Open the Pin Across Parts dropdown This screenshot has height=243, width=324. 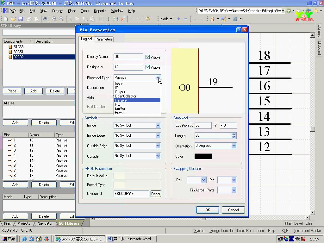(234, 190)
